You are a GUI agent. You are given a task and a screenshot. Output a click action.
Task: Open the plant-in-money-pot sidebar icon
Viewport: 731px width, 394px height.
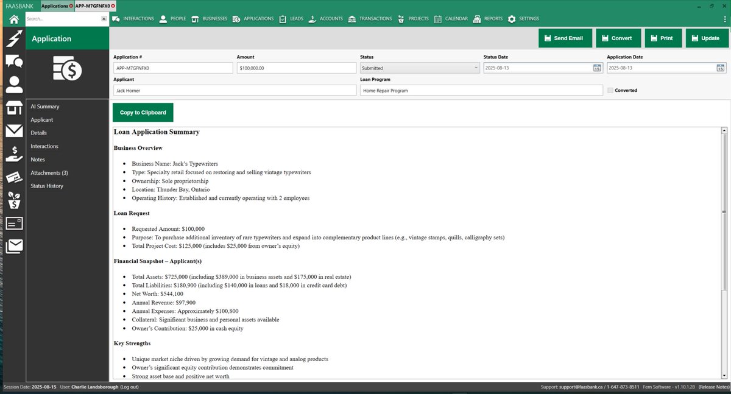14,199
